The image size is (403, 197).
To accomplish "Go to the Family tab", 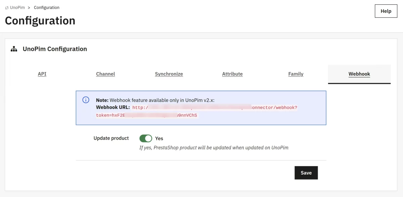I will click(x=296, y=74).
